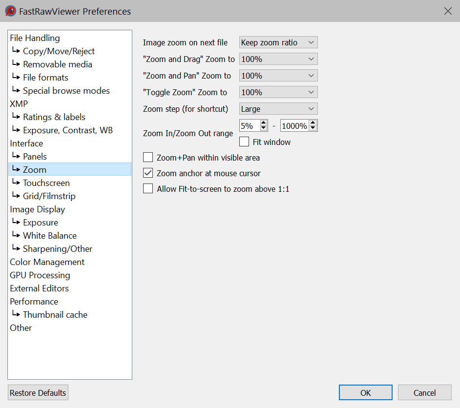Select the Touchscreen preferences category
This screenshot has width=460, height=408.
coord(46,183)
